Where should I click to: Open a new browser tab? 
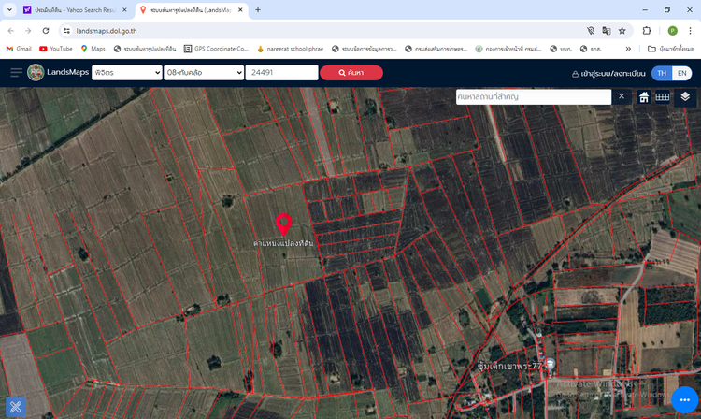(x=258, y=9)
